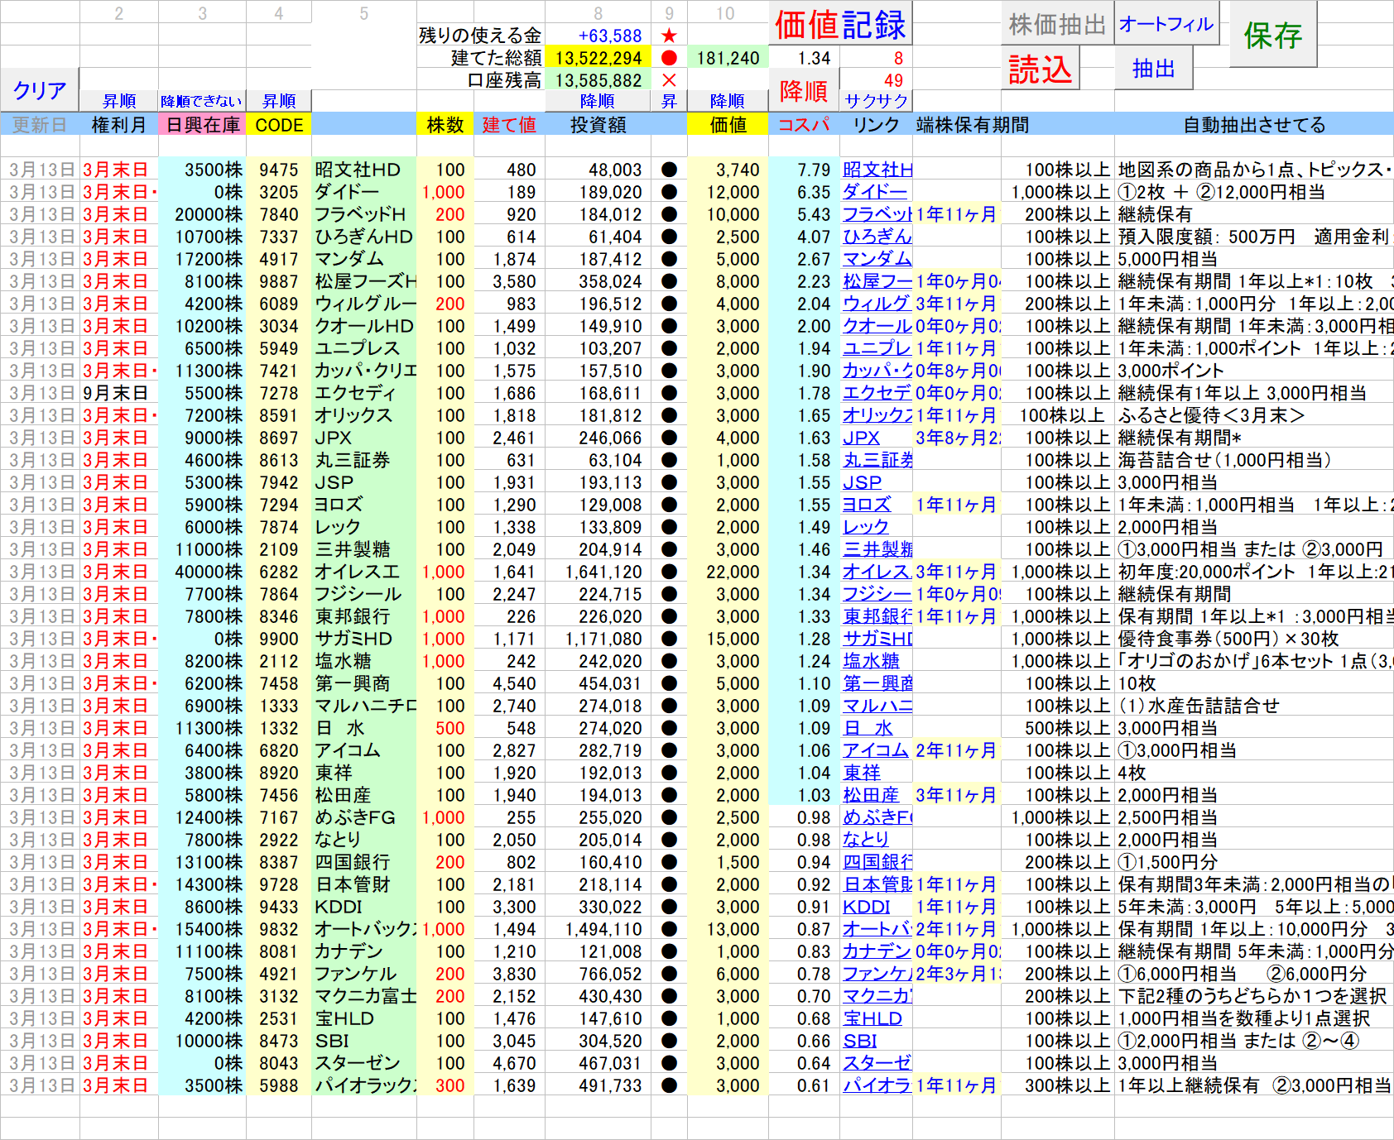1394x1140 pixels.
Task: Click the black dot in the SBI row
Action: pos(670,1041)
